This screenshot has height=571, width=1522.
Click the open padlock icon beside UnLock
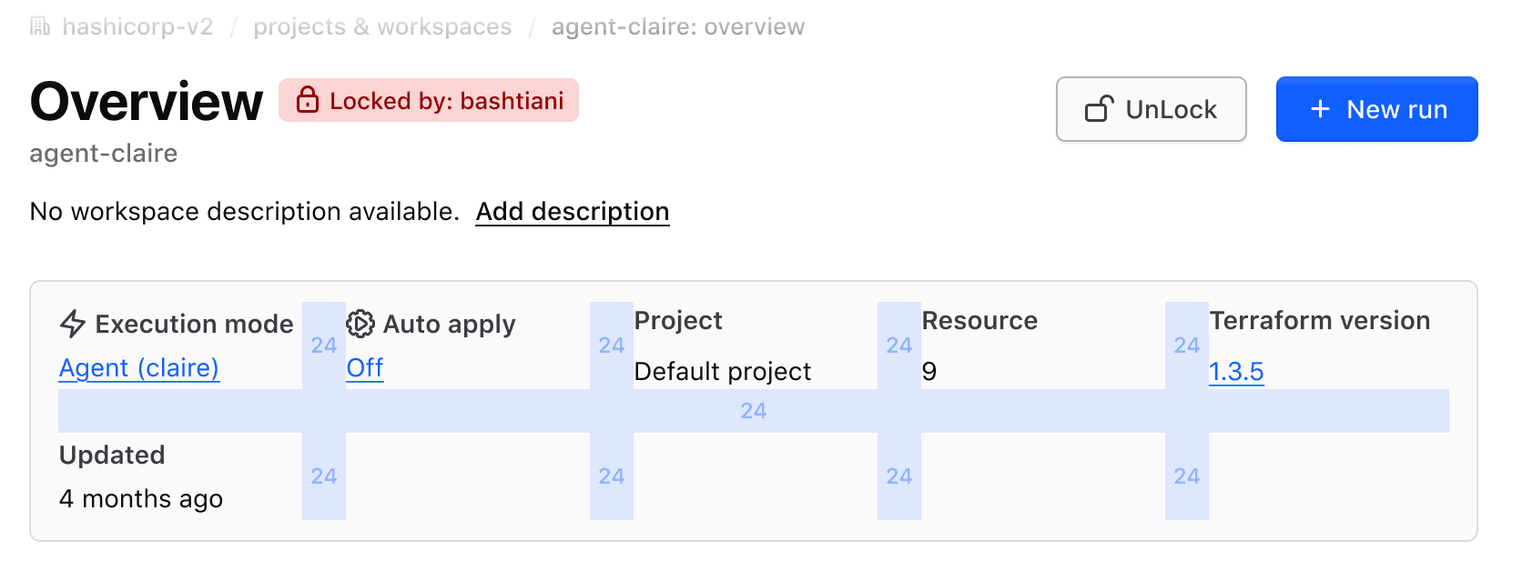[1099, 109]
